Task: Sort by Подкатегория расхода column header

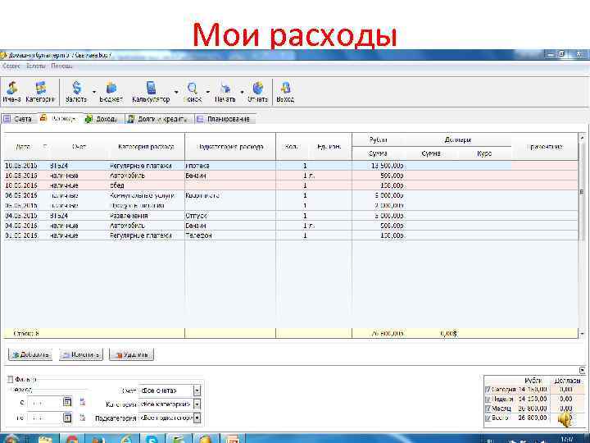Action: pyautogui.click(x=230, y=147)
